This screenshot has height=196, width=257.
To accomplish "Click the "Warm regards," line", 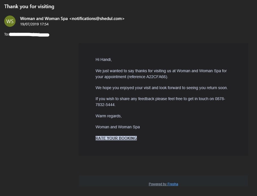I will click(x=109, y=116).
